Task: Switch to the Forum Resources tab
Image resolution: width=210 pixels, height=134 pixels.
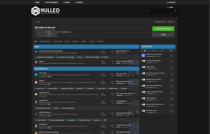Action: coord(45,41)
